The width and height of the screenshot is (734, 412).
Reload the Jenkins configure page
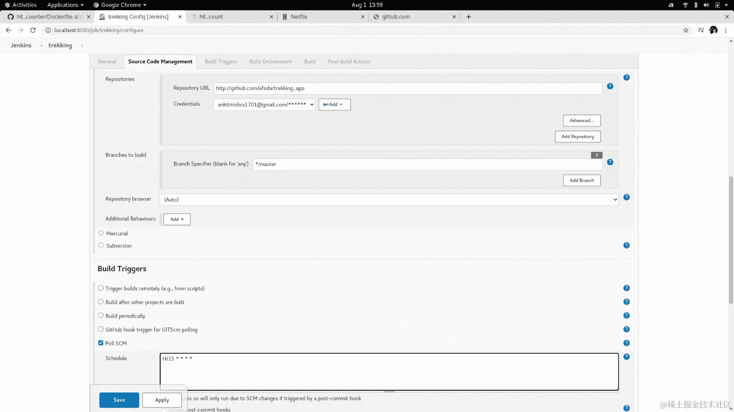pos(32,30)
